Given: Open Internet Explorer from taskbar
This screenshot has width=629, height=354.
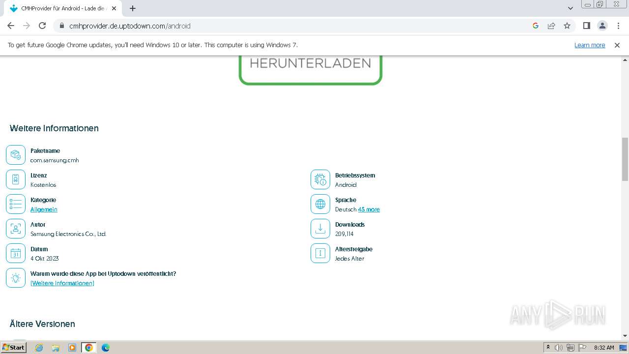Looking at the screenshot, I should click(39, 348).
